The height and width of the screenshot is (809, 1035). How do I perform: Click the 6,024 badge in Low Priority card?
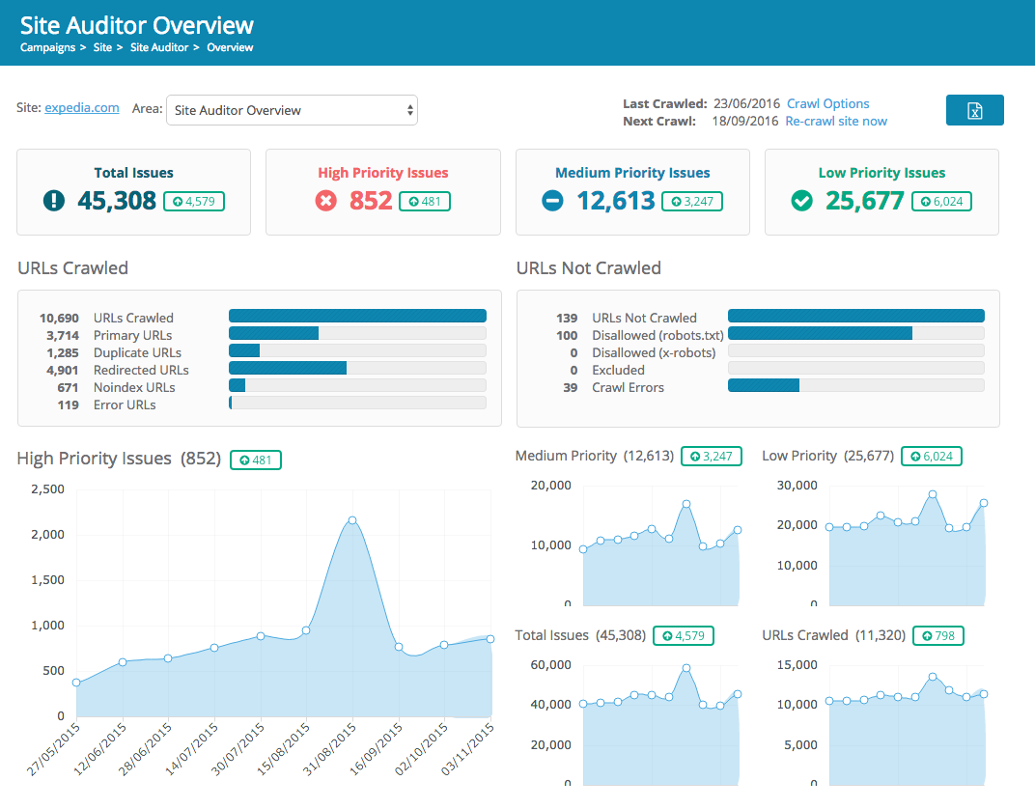tap(941, 201)
